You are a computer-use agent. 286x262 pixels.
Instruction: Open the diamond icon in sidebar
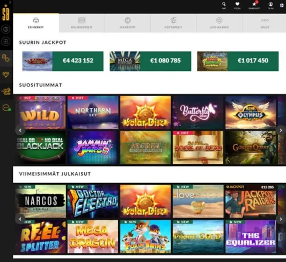click(6, 75)
